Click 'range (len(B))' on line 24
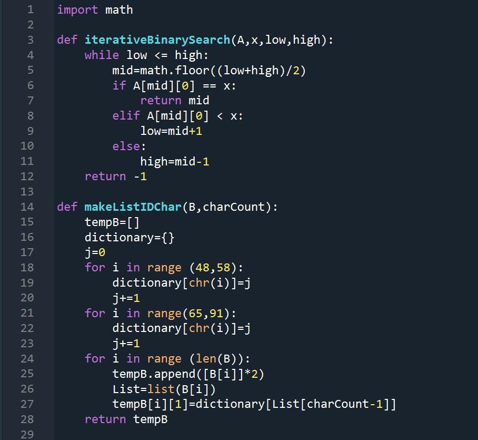Screen dimensions: 478x440 (195, 359)
